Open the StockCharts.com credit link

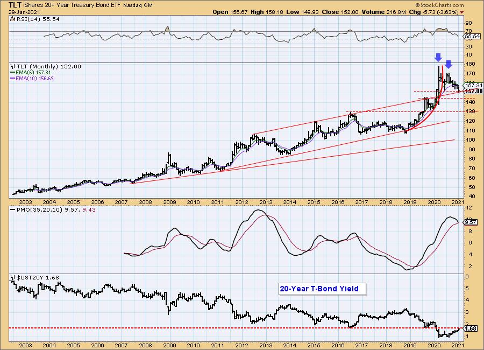point(439,5)
